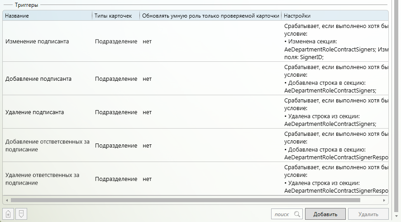Type in the поиск search field
Screen dimensions: 401x222
coord(283,214)
